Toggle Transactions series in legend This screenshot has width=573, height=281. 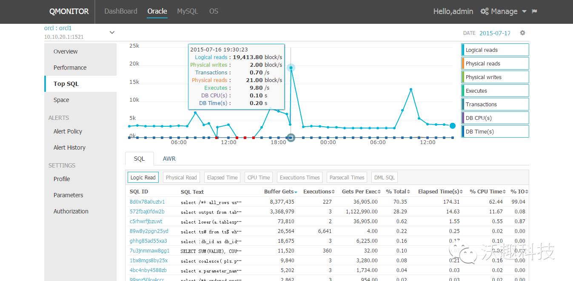pyautogui.click(x=495, y=104)
